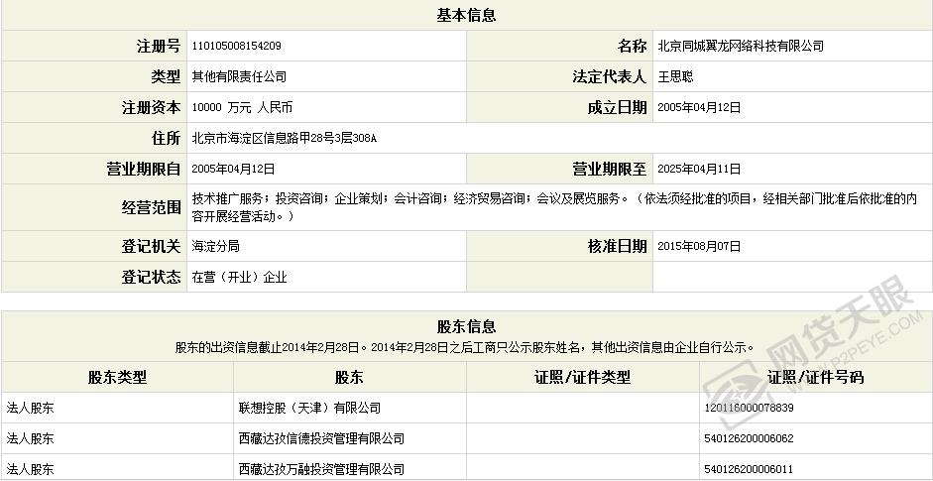Select shareholder 联想控股（天津）有限公司
Screen dimensions: 933x481
[309, 408]
